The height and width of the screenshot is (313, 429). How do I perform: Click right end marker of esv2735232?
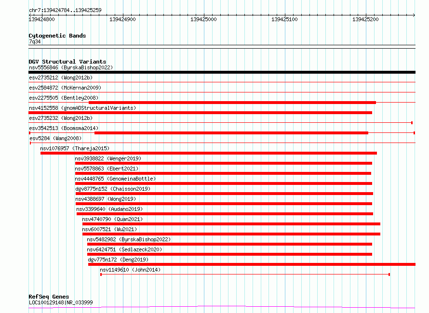pyautogui.click(x=412, y=123)
